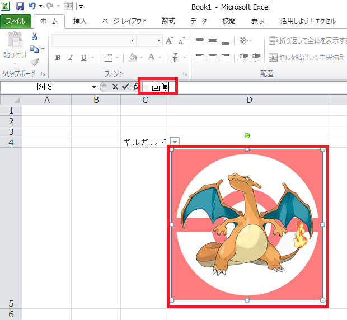Open the clipboard group dialog launcher
Screen dimensions: 347x320
[44, 74]
